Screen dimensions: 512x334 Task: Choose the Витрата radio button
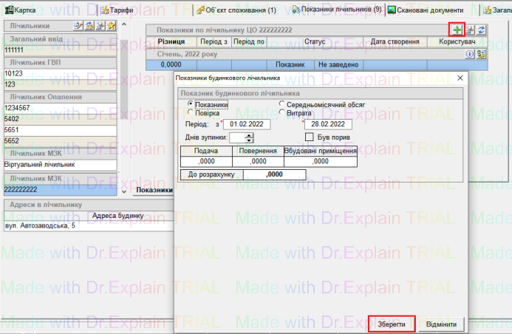tap(281, 113)
